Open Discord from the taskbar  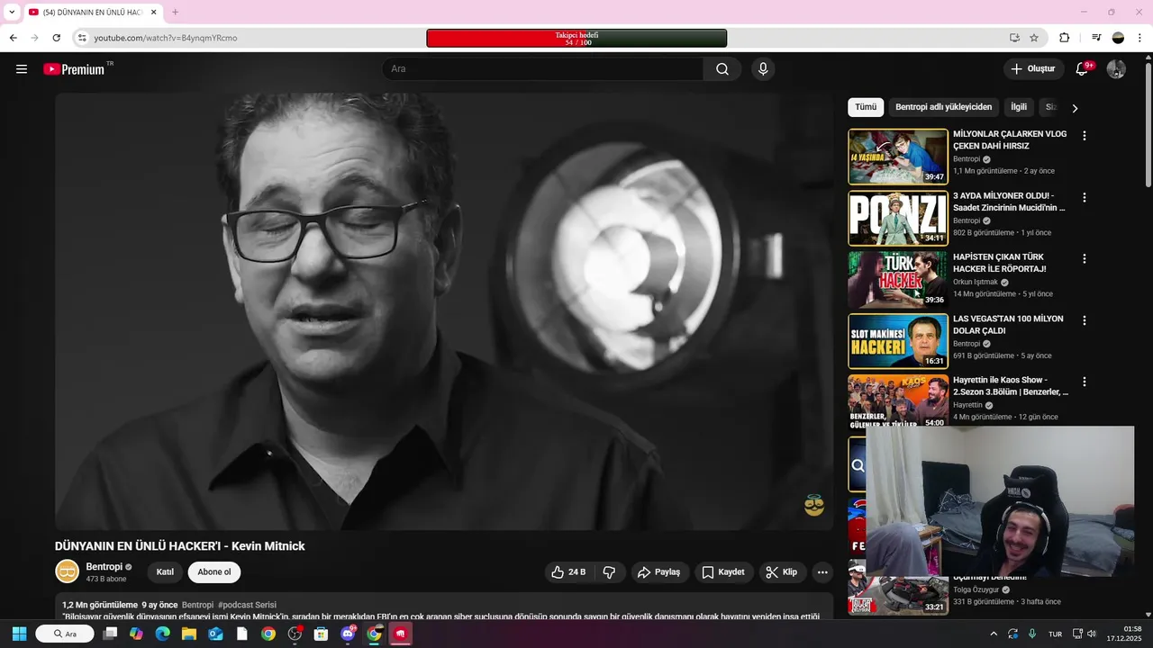348,634
